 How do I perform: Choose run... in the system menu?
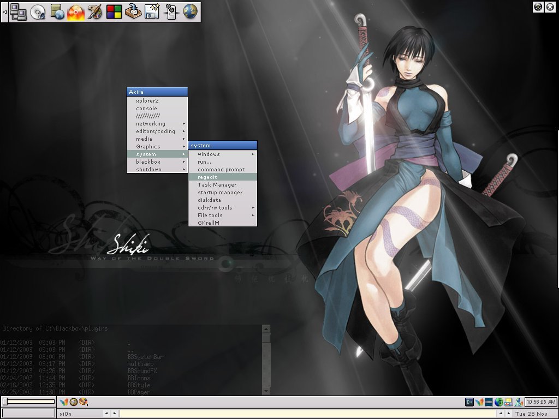(223, 161)
